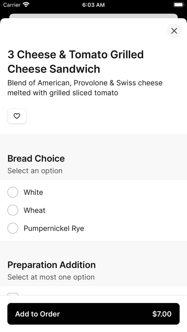Screen dimensions: 187x332
Task: Tap the battery icon in status bar
Action: click(178, 5)
